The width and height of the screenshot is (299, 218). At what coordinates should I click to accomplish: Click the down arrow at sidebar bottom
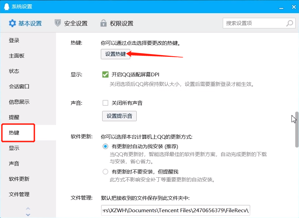pos(28,215)
